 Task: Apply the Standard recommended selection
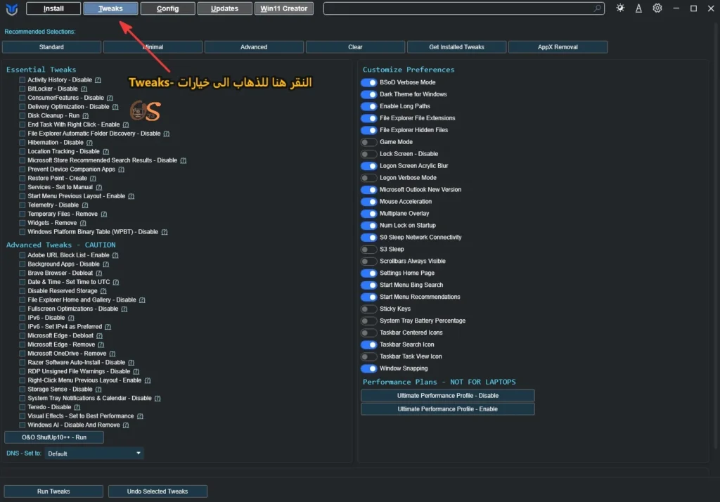tap(51, 47)
